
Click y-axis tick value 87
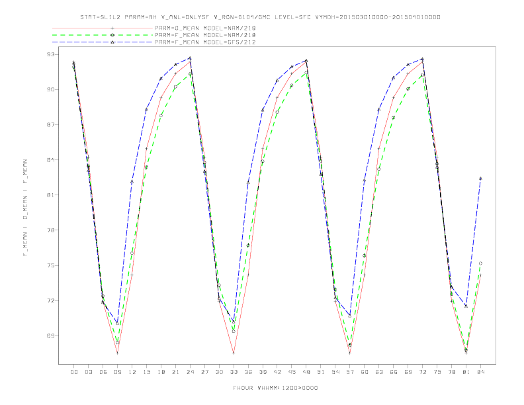(50, 124)
